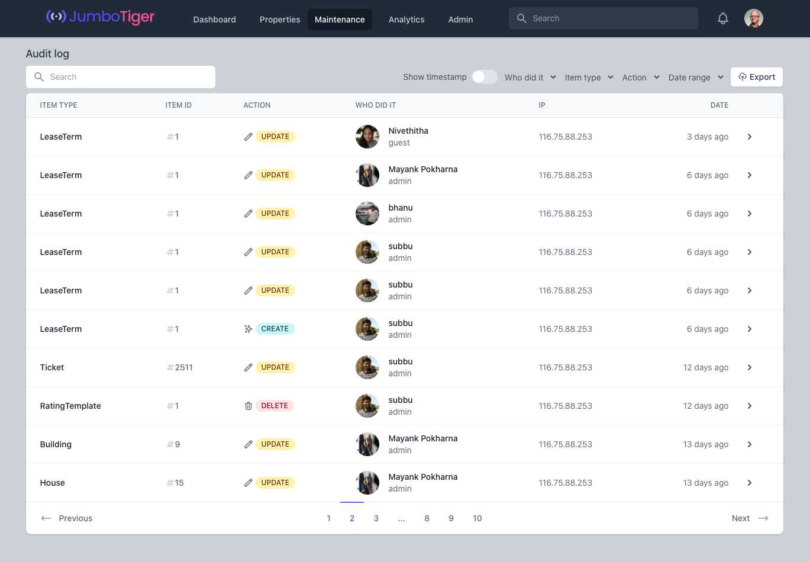The image size is (810, 562).
Task: Go to the Dashboard tab
Action: tap(215, 20)
